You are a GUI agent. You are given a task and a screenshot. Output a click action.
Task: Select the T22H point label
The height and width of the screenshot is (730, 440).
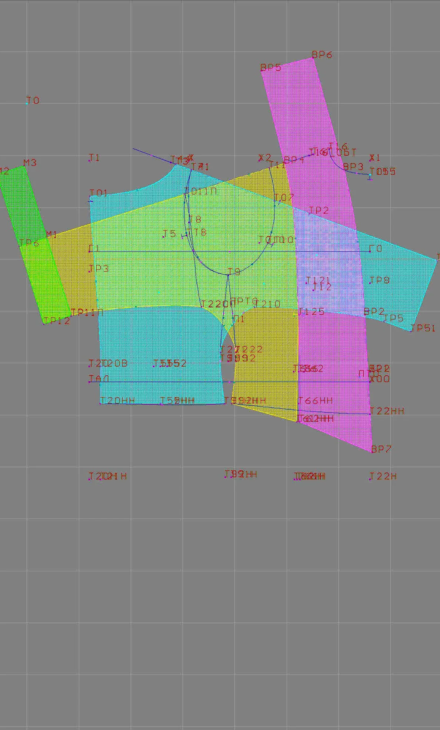[x=383, y=476]
